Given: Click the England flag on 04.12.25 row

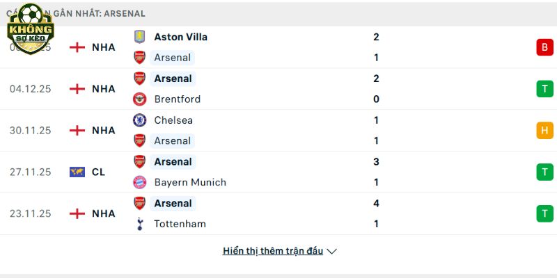Looking at the screenshot, I should point(77,88).
